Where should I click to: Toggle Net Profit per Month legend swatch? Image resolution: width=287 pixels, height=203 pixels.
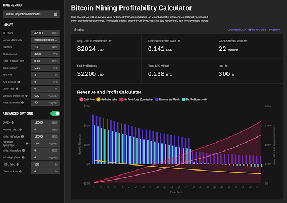(x=184, y=100)
